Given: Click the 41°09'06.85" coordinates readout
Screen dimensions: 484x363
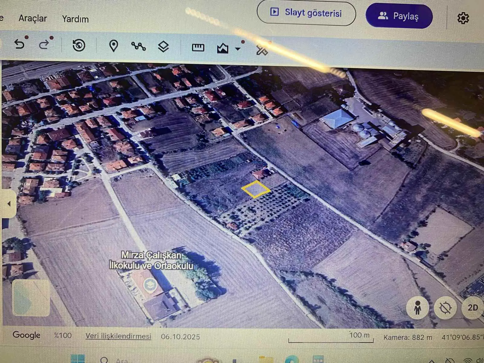Looking at the screenshot, I should point(462,337).
